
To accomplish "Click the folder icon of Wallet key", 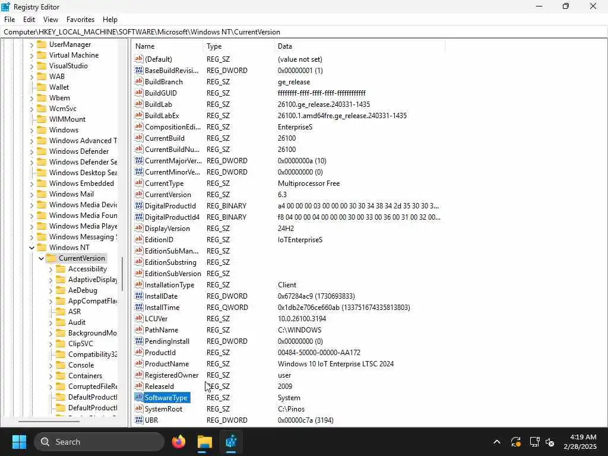I will coord(42,87).
